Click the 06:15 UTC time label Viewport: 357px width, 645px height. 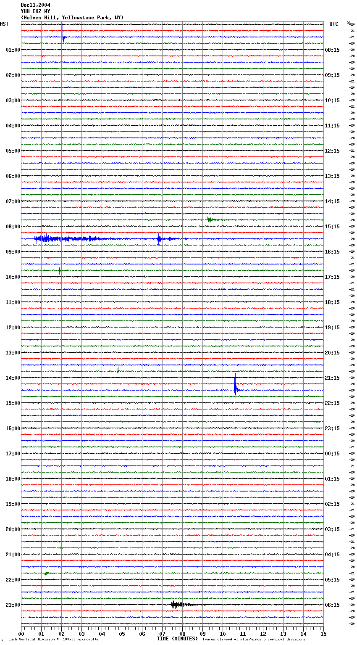(x=332, y=605)
